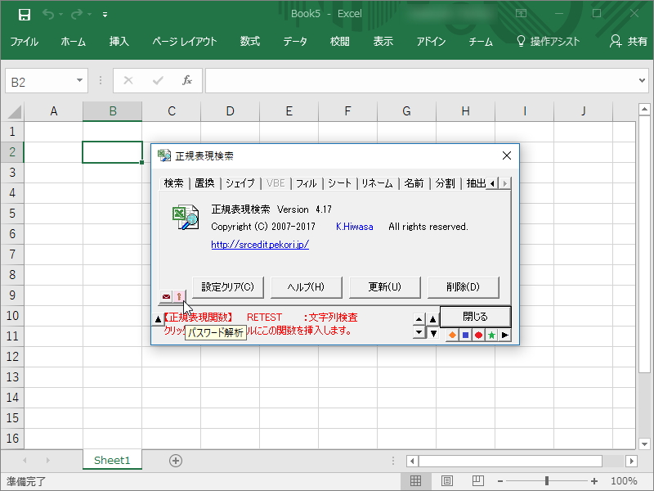Viewport: 654px width, 491px height.
Task: Click the Normal view icon in status bar
Action: [x=415, y=481]
